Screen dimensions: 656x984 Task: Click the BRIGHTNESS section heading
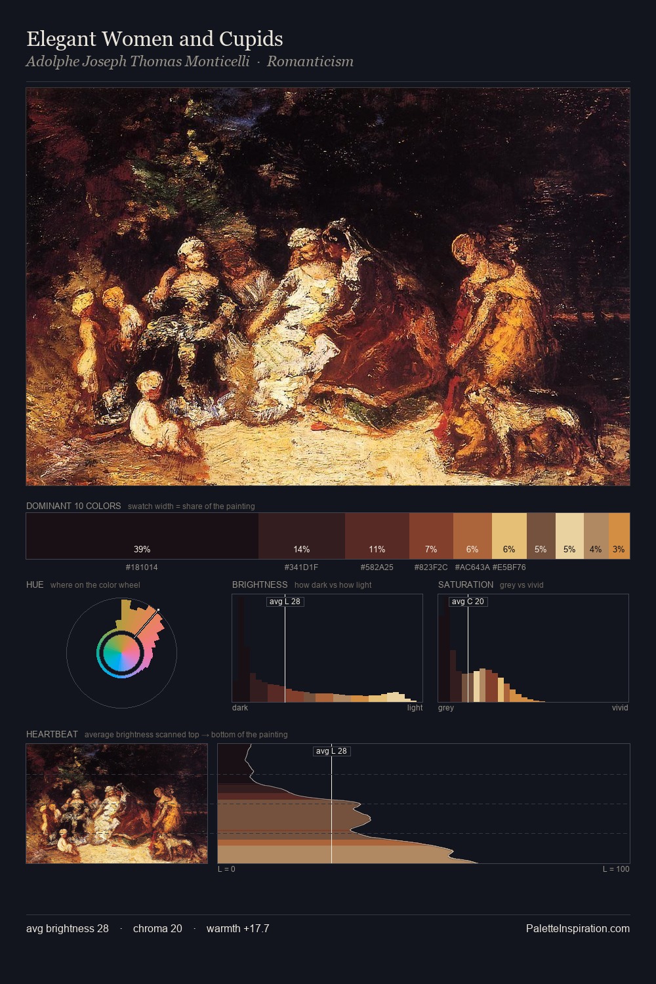tap(260, 585)
